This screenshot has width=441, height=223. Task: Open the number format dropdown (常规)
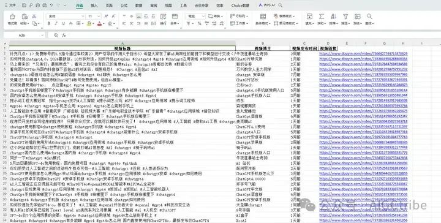pos(203,17)
